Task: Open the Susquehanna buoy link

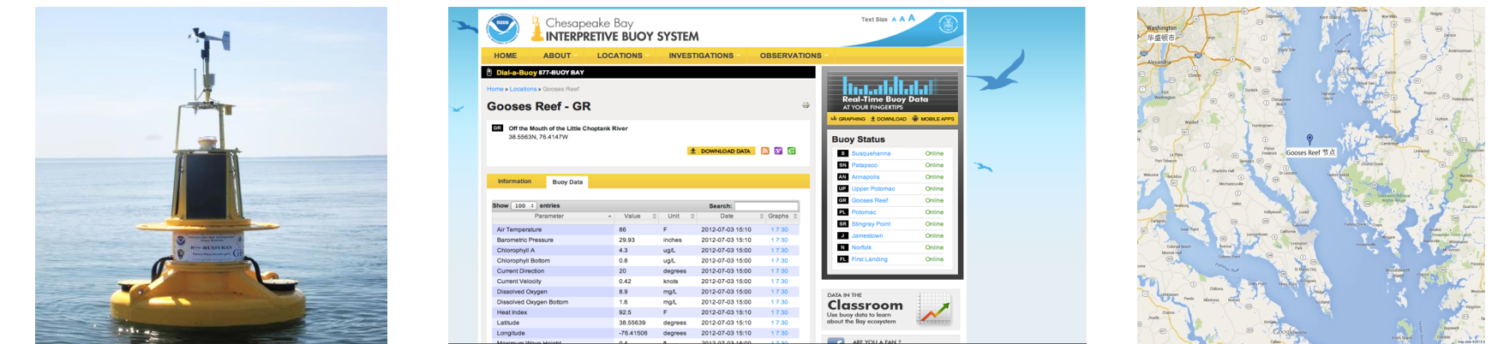Action: point(871,154)
